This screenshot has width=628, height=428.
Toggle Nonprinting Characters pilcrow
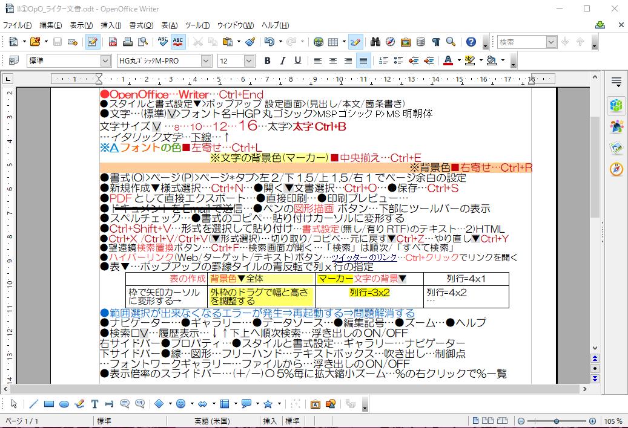pos(436,42)
